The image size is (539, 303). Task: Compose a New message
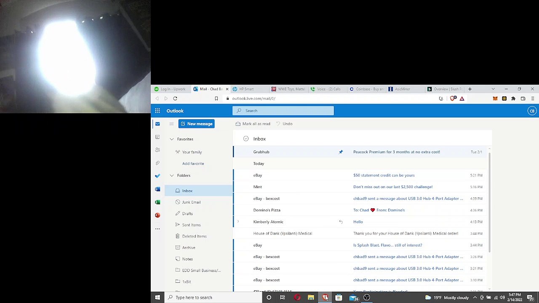point(196,124)
